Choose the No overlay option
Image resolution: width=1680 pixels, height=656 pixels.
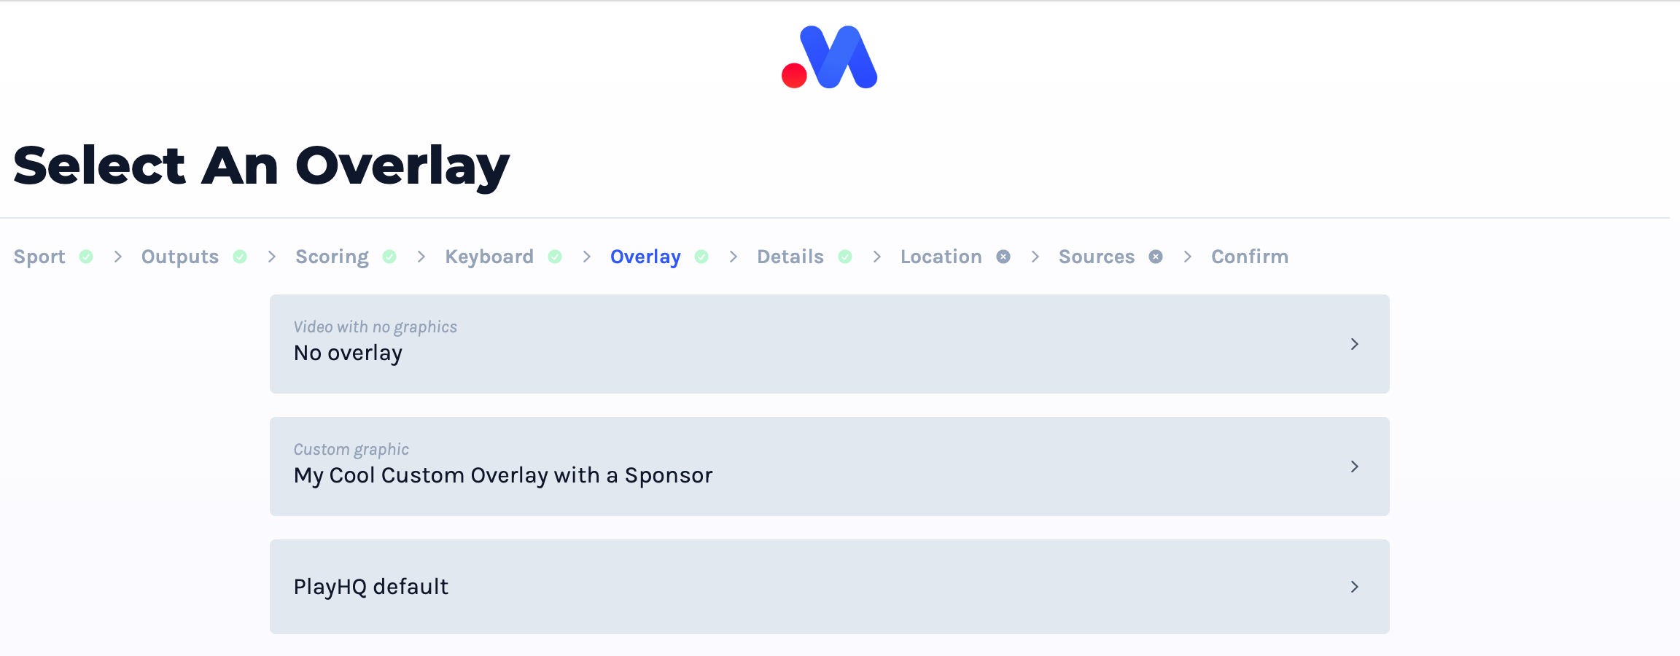830,344
